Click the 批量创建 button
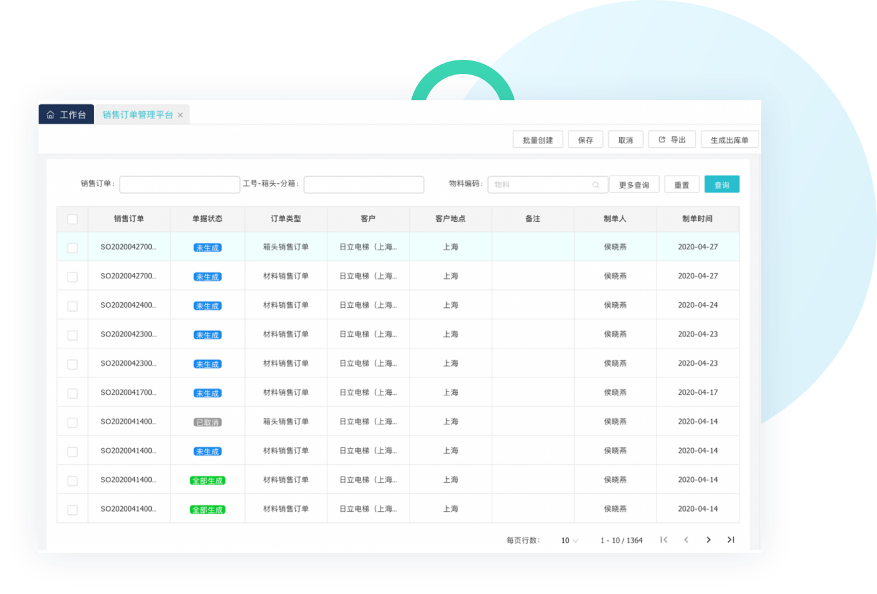The height and width of the screenshot is (594, 877). click(x=538, y=140)
